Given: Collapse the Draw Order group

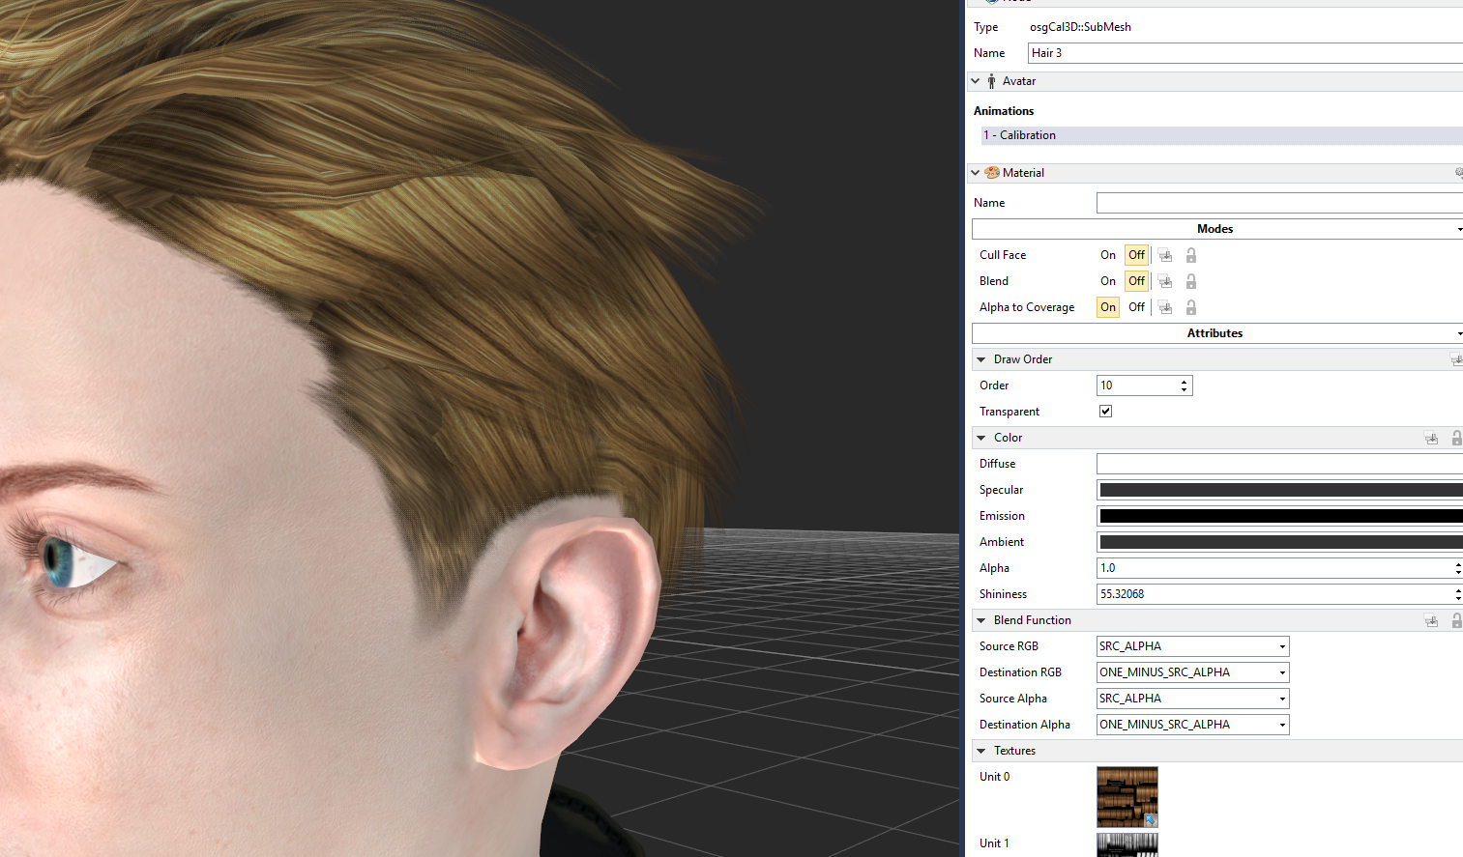Looking at the screenshot, I should 981,359.
